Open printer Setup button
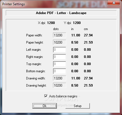Image resolution: width=122 pixels, height=115 pixels. click(77, 106)
